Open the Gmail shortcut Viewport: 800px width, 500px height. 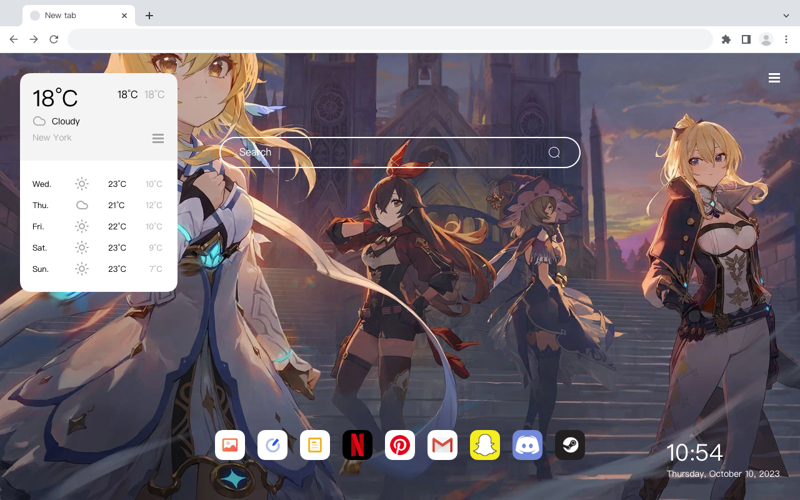point(442,445)
